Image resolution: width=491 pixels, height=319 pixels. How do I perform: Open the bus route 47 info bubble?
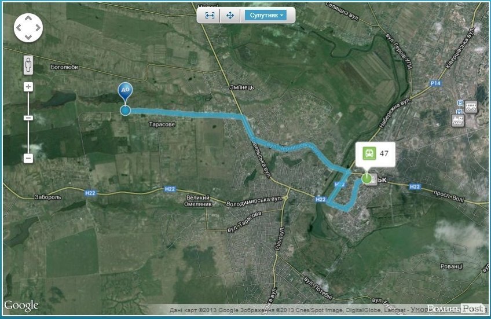click(x=375, y=154)
